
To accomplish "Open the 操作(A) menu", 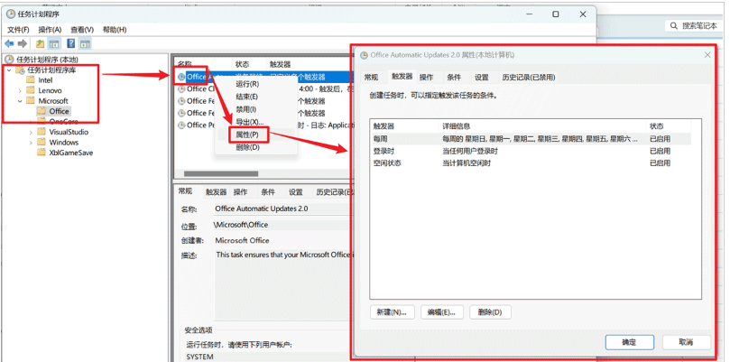I will [x=50, y=30].
